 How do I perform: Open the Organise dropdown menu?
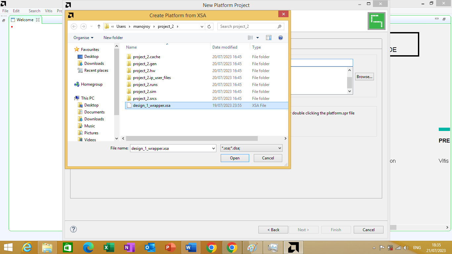click(83, 38)
